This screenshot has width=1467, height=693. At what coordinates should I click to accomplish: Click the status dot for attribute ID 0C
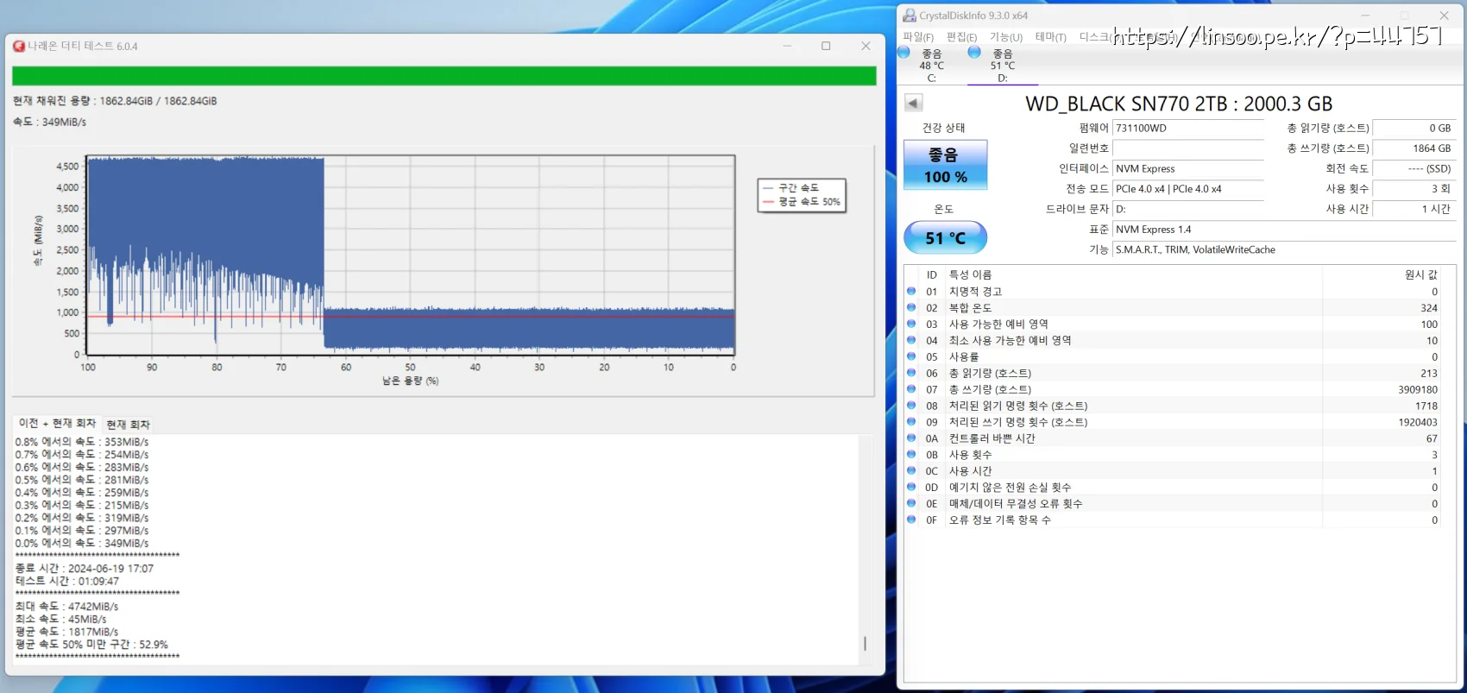pos(911,471)
